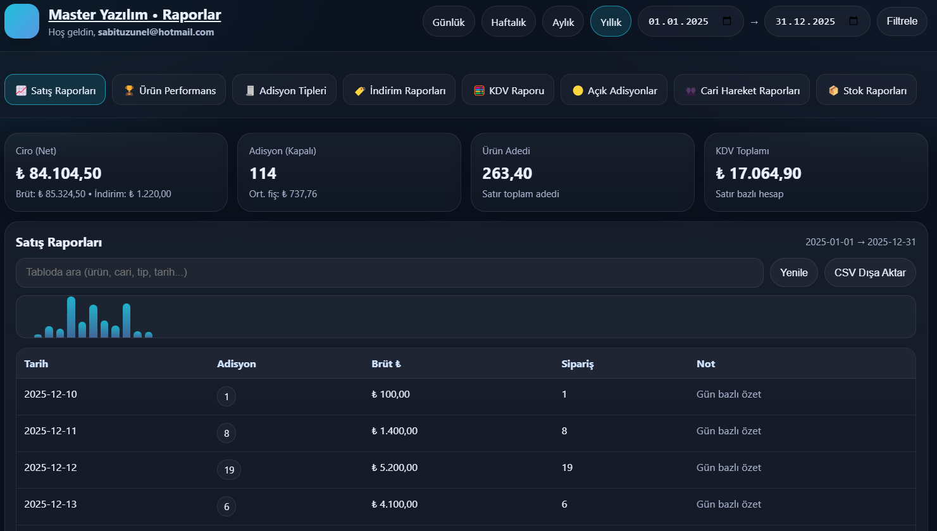The height and width of the screenshot is (531, 937).
Task: Click the Adisyon column header
Action: pos(237,363)
